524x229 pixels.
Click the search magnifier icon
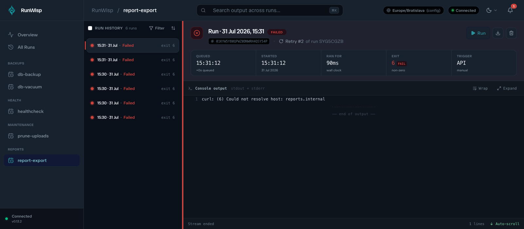point(203,10)
